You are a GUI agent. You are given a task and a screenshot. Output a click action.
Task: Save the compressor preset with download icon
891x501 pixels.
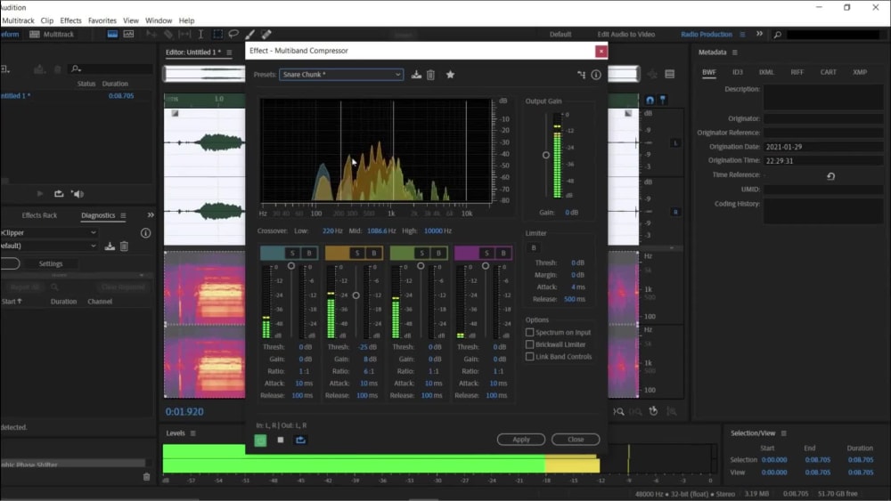pyautogui.click(x=416, y=75)
